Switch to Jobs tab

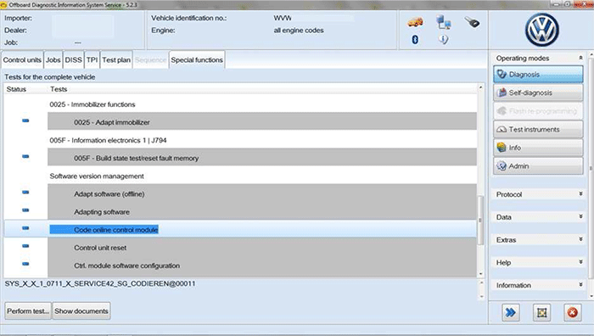pyautogui.click(x=53, y=60)
